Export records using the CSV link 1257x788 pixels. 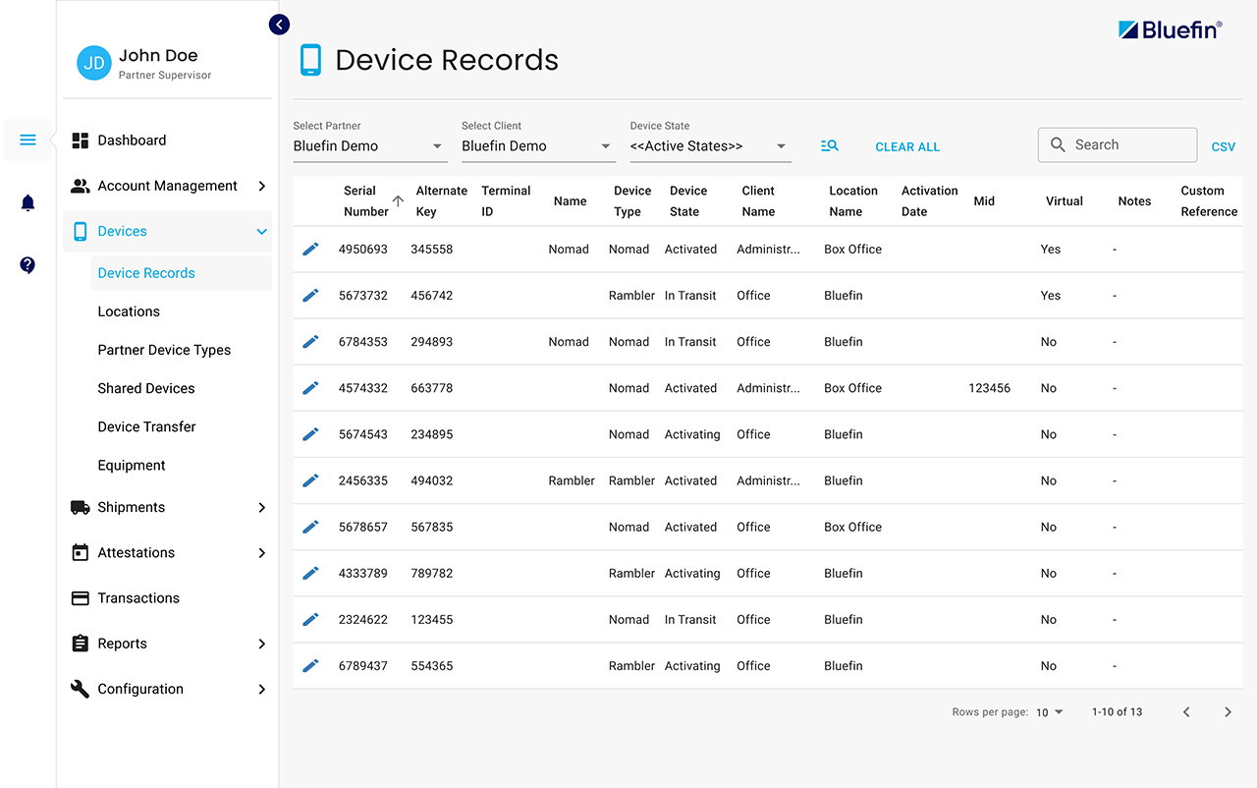(x=1224, y=146)
